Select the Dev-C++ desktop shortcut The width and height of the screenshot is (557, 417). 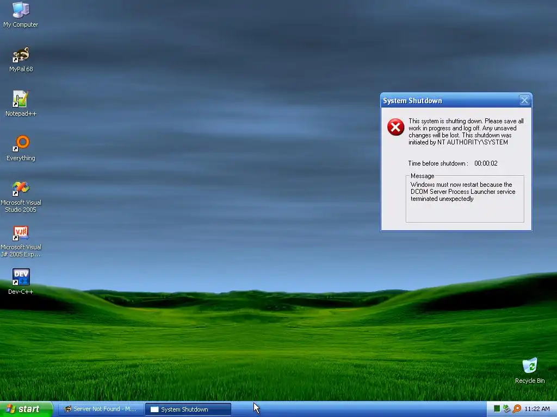pos(21,282)
